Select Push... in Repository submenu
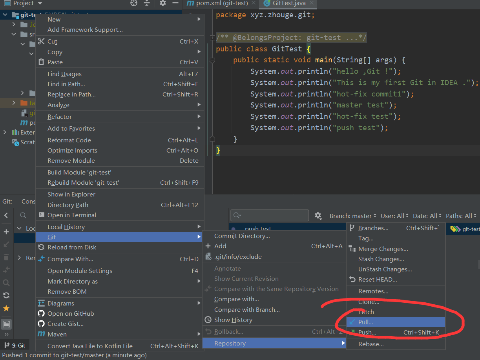The image size is (480, 360). coord(396,332)
